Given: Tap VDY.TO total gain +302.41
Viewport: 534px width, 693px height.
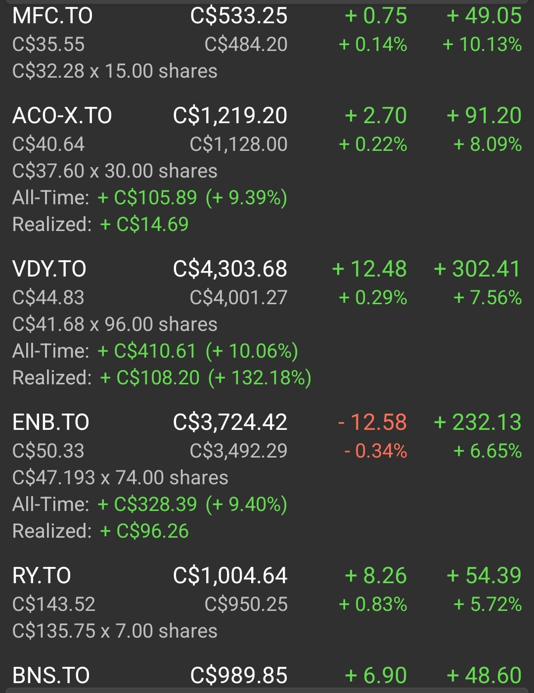Looking at the screenshot, I should [477, 269].
